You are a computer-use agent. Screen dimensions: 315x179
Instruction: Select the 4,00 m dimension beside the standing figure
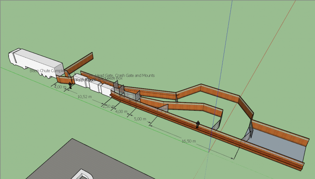60,87
